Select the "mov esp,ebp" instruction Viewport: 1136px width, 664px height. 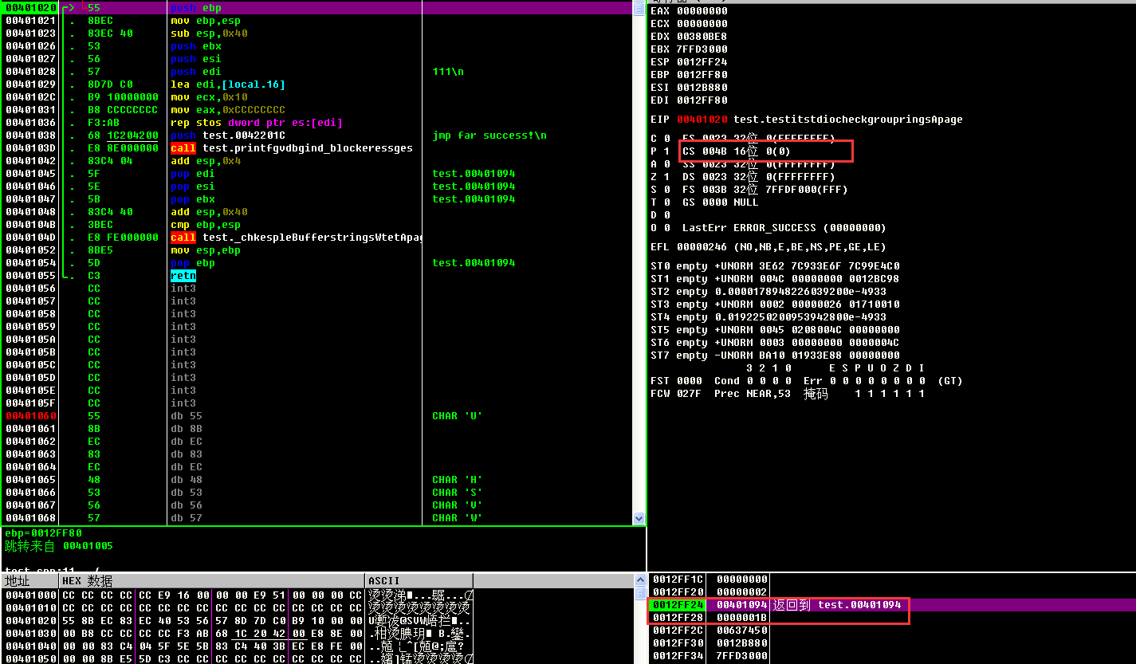[x=206, y=250]
